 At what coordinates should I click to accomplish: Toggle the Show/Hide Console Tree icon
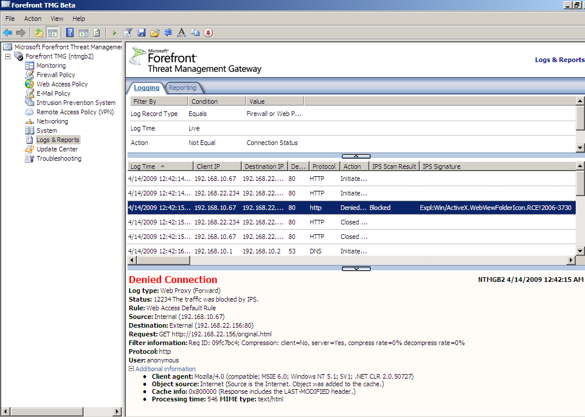(52, 33)
